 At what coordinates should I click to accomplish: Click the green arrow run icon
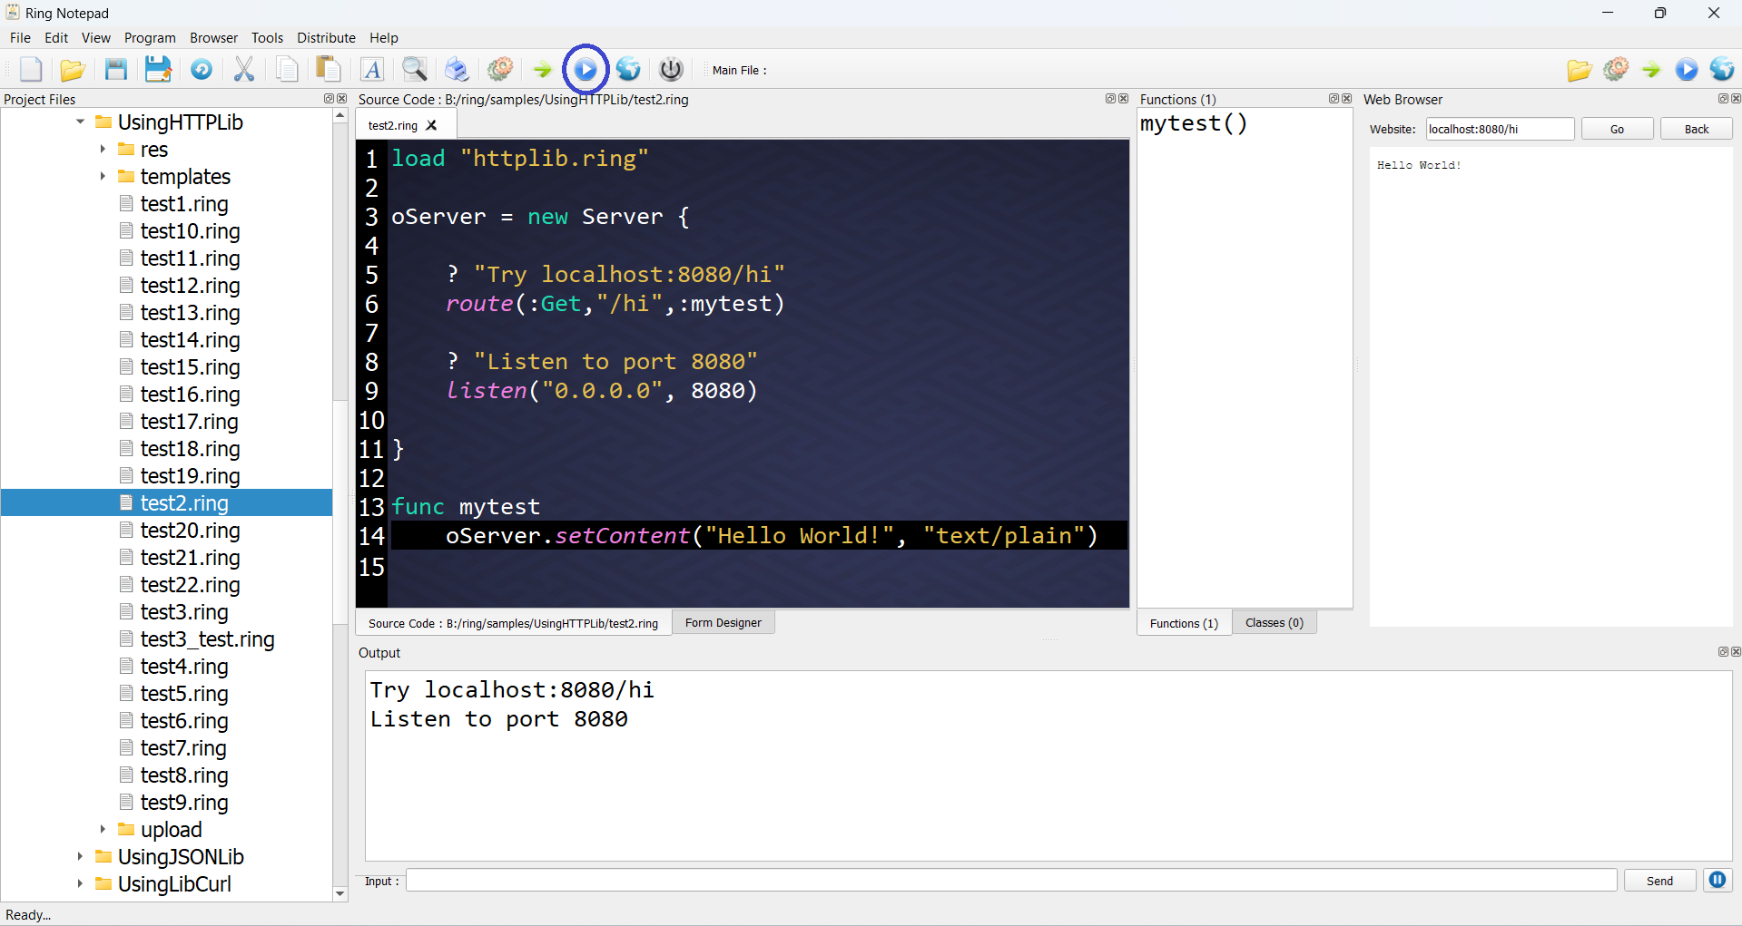pyautogui.click(x=541, y=69)
